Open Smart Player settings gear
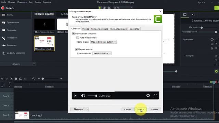Viewport: 219px width, 123px height. (x=148, y=96)
